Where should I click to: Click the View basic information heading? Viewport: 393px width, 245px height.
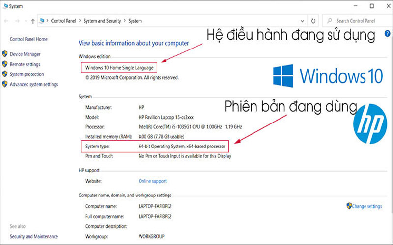(134, 43)
